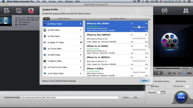Expand the to iMovie Video arrow
The width and height of the screenshot is (193, 108).
tap(81, 61)
